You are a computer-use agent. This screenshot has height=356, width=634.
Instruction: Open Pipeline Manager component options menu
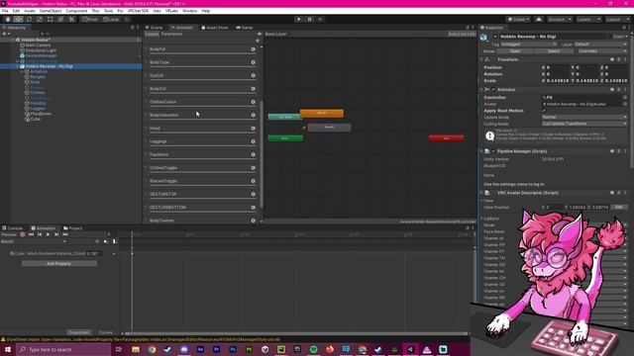[x=625, y=151]
